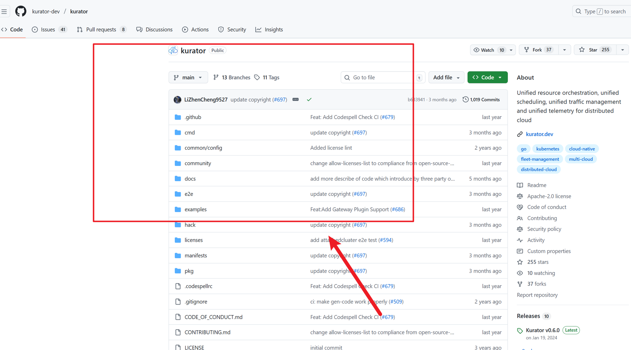Image resolution: width=631 pixels, height=350 pixels.
Task: Click the Readme book icon
Action: (x=520, y=185)
